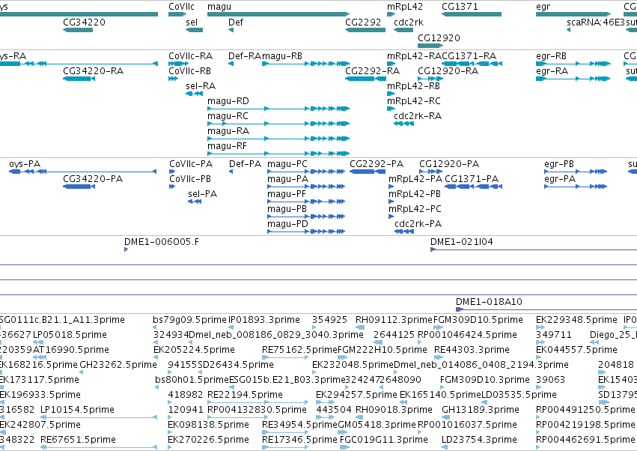Click the egr-RB transcript label
Viewport: 637px width, 451px height.
pyautogui.click(x=551, y=56)
